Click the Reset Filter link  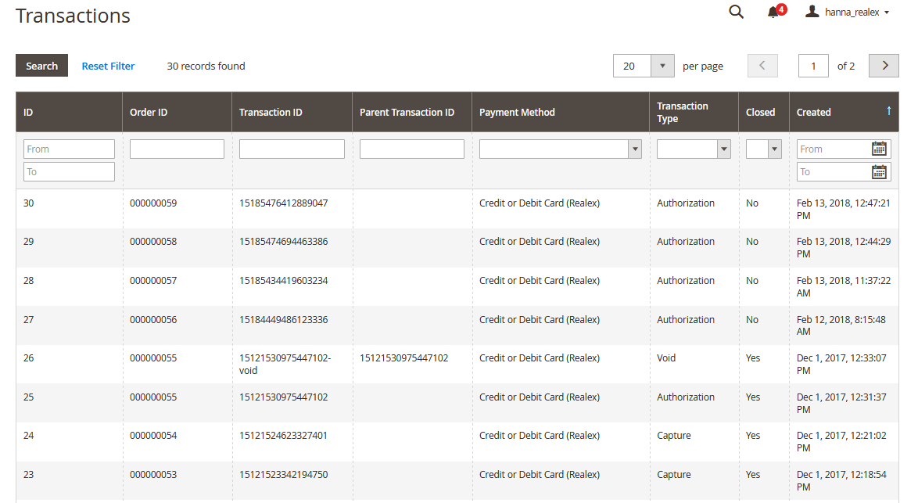(108, 66)
